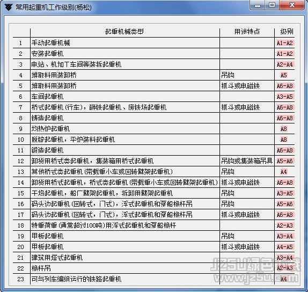Click 吊钩或集装箱吊具 cell in row 12
The image size is (308, 292).
tap(247, 161)
